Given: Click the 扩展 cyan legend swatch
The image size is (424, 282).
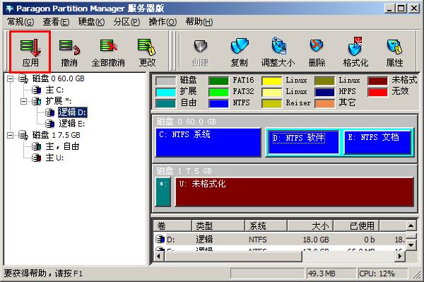Looking at the screenshot, I should coord(165,92).
